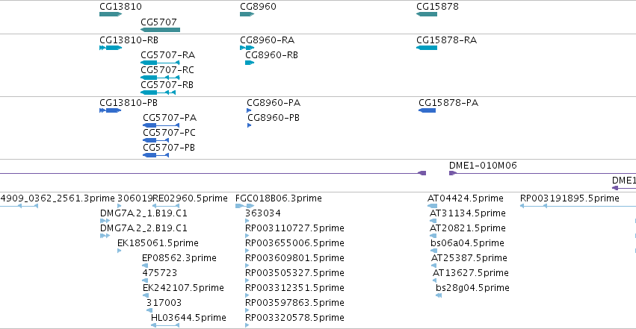The width and height of the screenshot is (636, 329).
Task: Click the CG15878 gene glyph
Action: pyautogui.click(x=427, y=14)
